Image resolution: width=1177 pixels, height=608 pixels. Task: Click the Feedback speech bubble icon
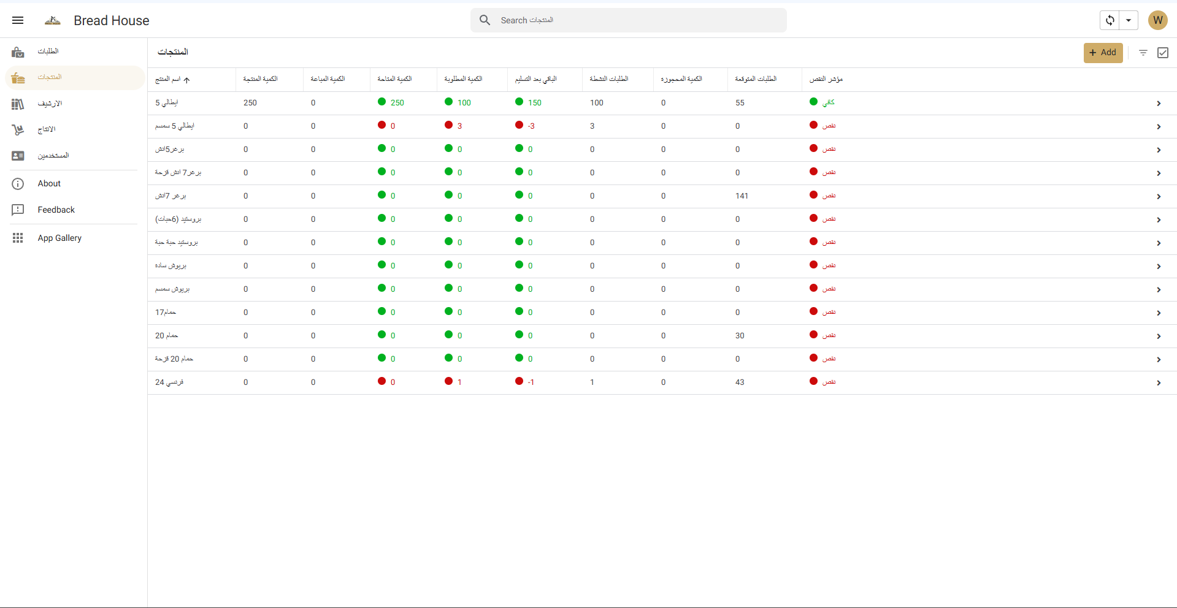point(18,210)
